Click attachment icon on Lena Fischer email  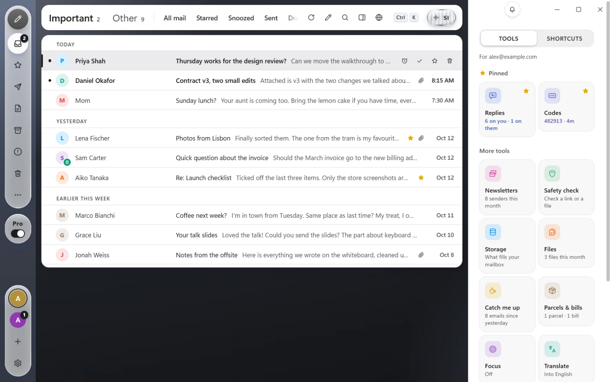tap(421, 138)
